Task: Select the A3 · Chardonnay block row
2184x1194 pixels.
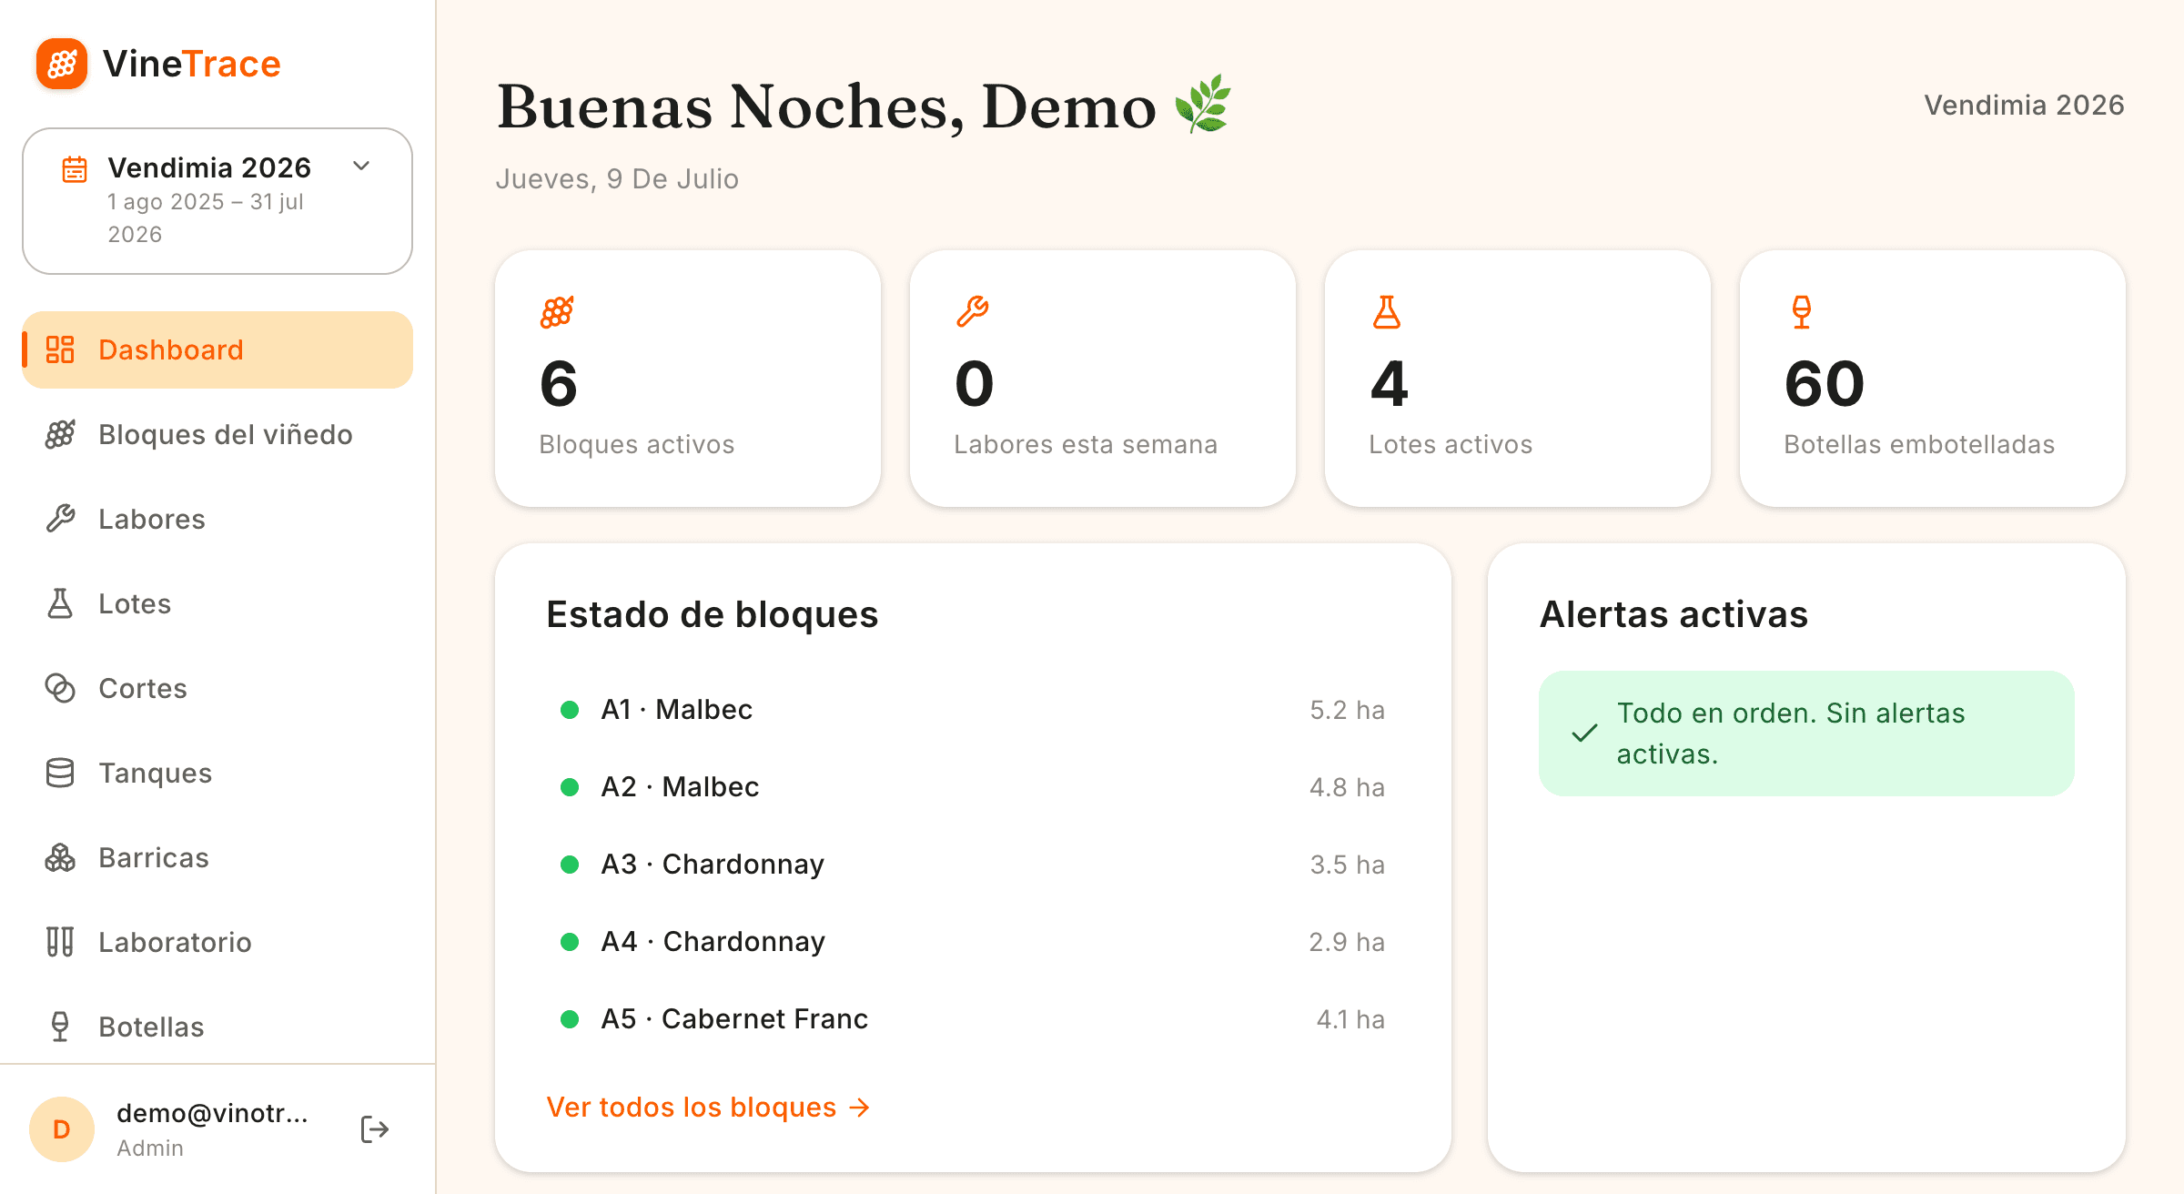Action: pos(973,865)
